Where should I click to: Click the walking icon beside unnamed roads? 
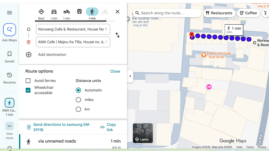point(29,142)
